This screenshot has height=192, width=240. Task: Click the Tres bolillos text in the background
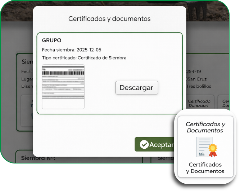point(199,86)
